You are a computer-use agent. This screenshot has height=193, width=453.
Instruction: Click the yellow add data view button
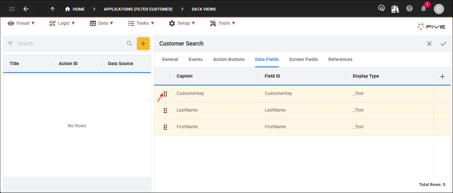pyautogui.click(x=143, y=44)
